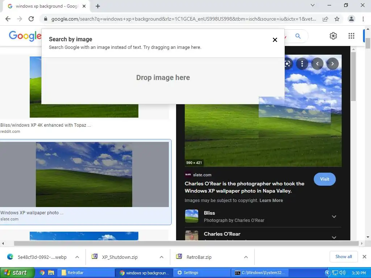The width and height of the screenshot is (371, 278).
Task: Click the address bar URL
Action: (184, 19)
